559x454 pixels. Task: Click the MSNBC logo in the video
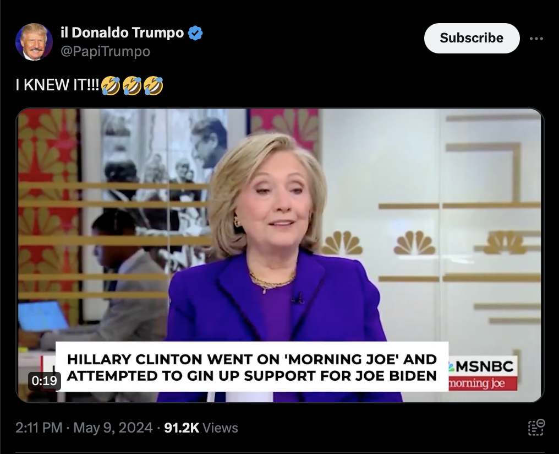click(x=483, y=366)
